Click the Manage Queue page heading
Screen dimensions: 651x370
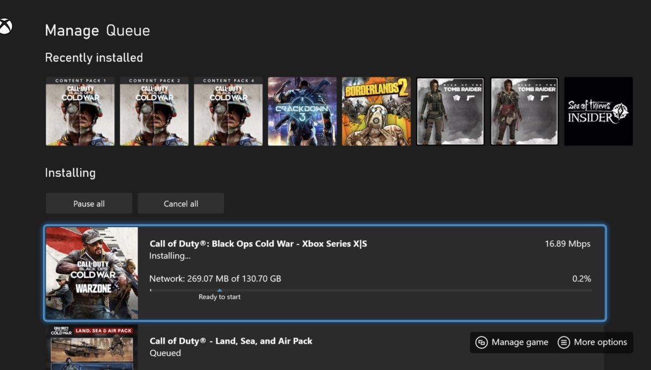click(97, 30)
